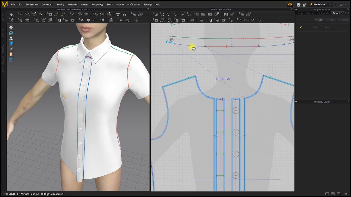Undock the 3D garment window
The image size is (351, 197).
pos(148,9)
